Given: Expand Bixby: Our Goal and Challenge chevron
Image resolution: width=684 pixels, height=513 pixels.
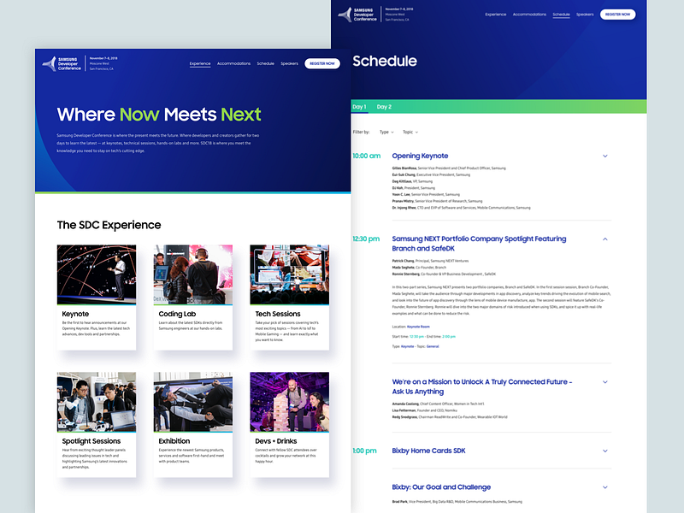Looking at the screenshot, I should pyautogui.click(x=605, y=487).
